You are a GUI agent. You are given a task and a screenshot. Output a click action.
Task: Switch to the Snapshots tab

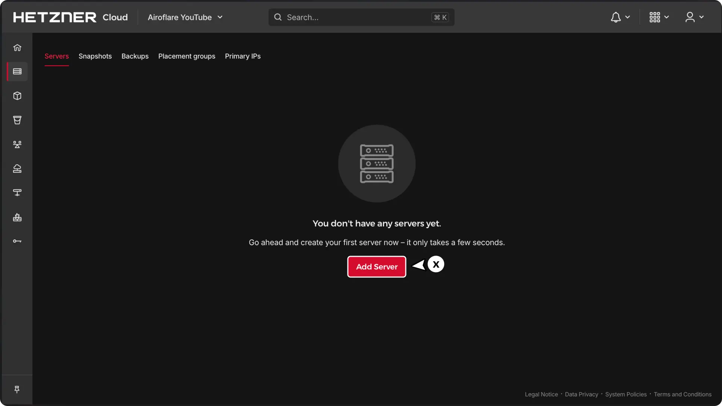95,56
